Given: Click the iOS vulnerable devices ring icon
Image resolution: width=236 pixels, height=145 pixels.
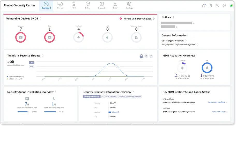Looking at the screenshot, I should pyautogui.click(x=107, y=37).
